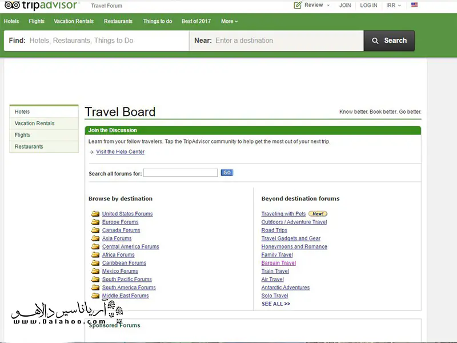Open the Asia Forums link
The height and width of the screenshot is (343, 457).
pos(117,238)
